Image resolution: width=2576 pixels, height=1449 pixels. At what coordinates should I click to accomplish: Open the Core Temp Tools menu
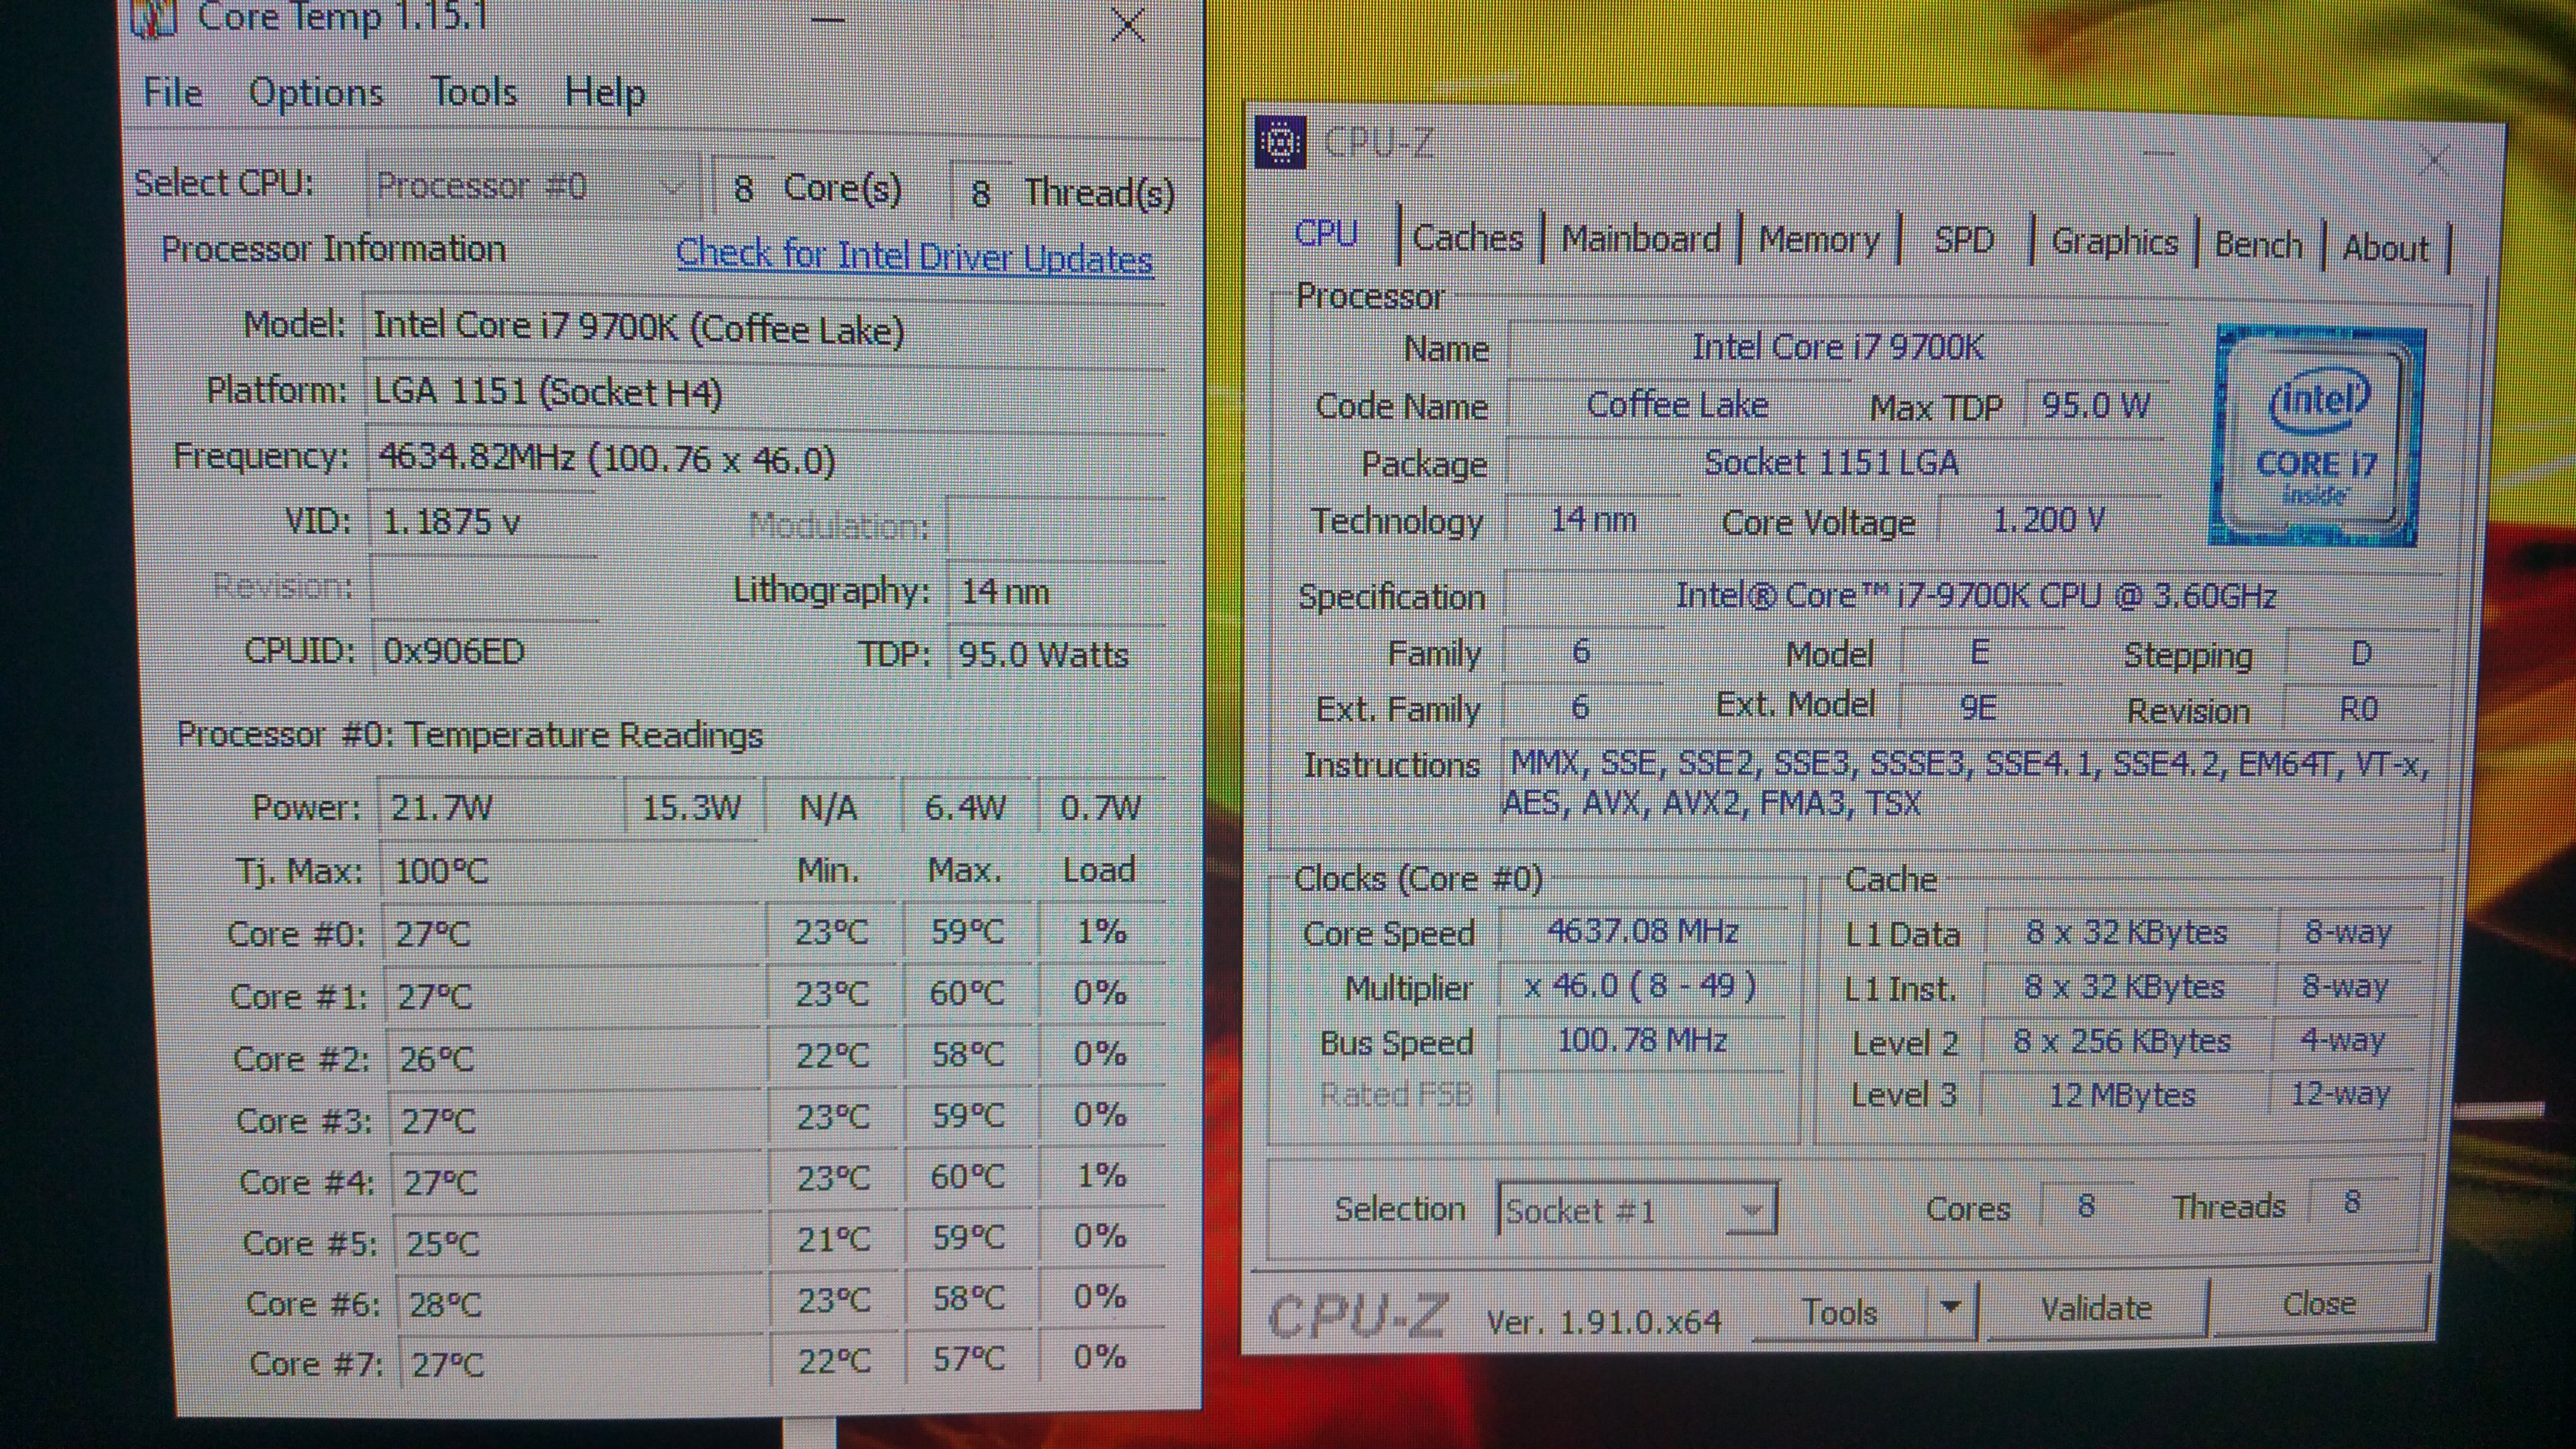473,93
